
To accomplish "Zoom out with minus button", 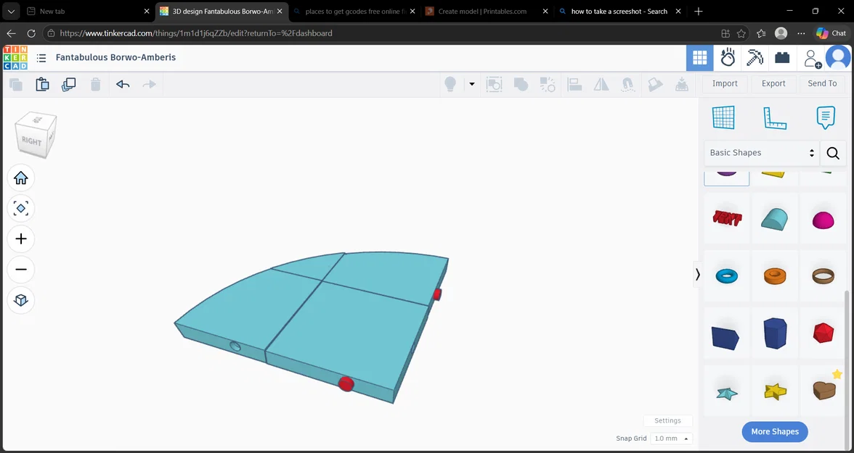I will [x=20, y=269].
